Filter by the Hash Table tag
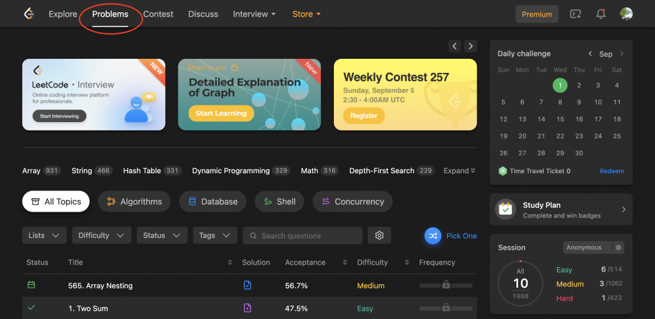This screenshot has height=319, width=655. click(152, 171)
